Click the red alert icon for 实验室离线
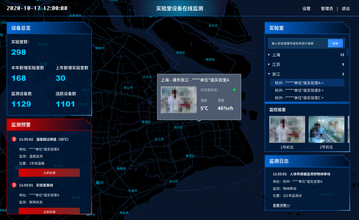The image size is (359, 220). [x=14, y=185]
